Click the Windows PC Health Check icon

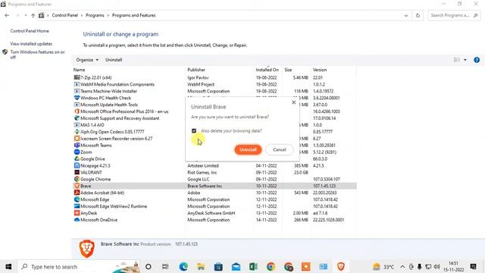pos(77,98)
